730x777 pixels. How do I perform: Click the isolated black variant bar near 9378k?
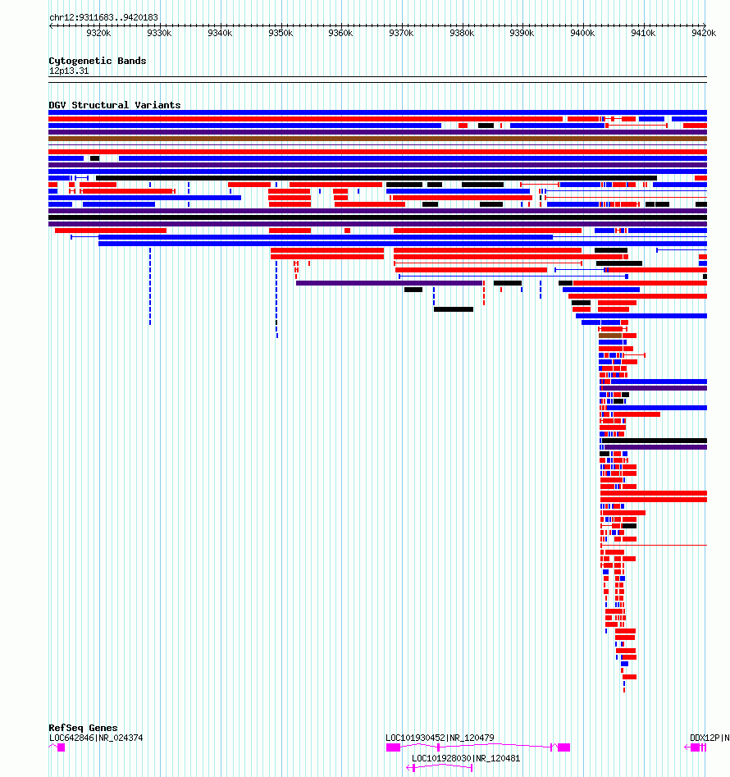(454, 309)
